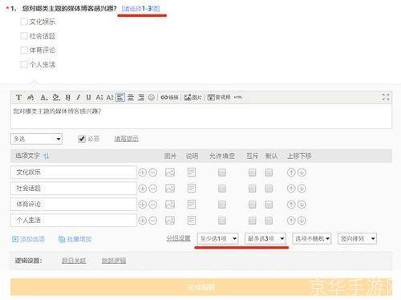Click the 文化娱乐 option text field

point(74,172)
